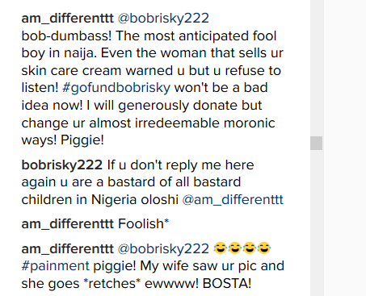Click the 'Foolish*' comment text
Screen dimensions: 366x296
click(144, 224)
